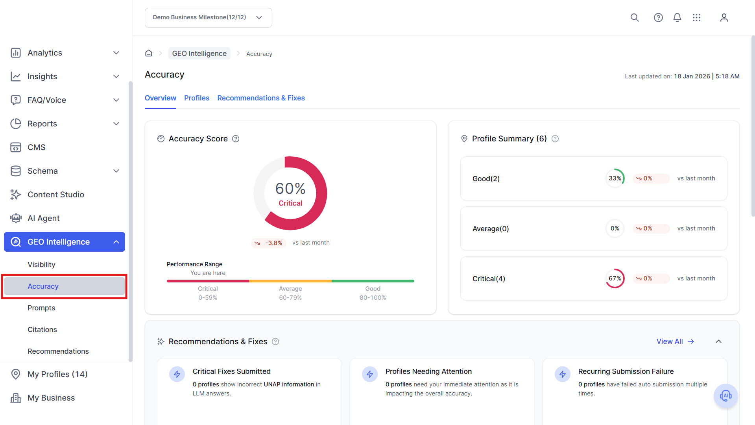Screen dimensions: 755x425
Task: Click the Profile Summary info icon
Action: pos(555,139)
